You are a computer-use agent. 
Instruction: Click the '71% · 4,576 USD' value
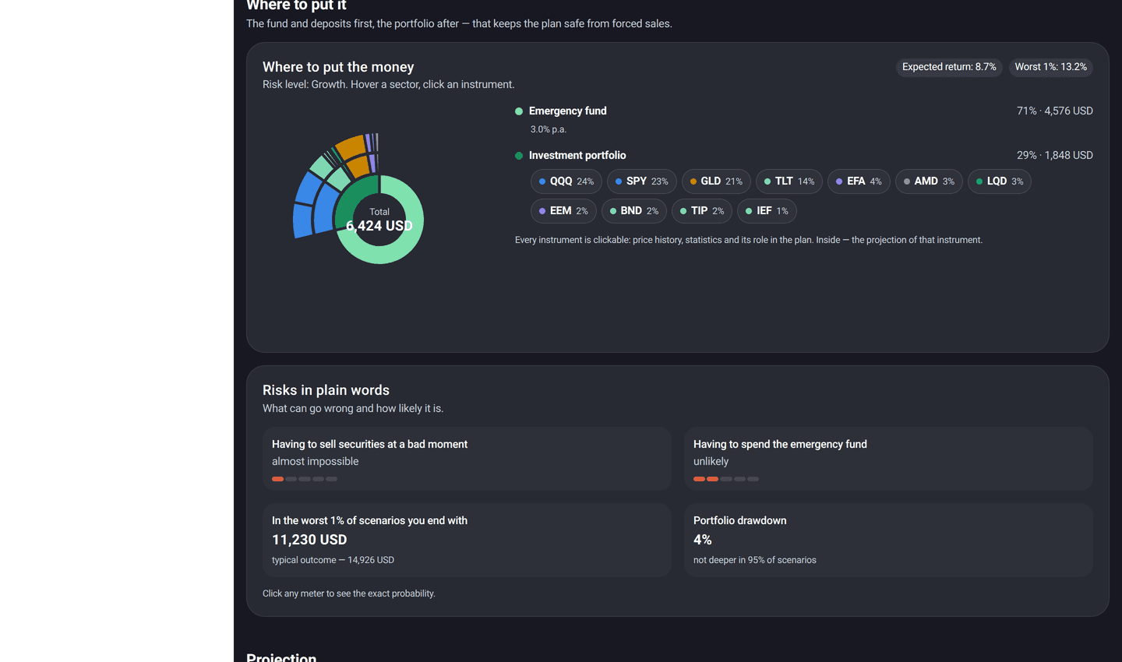(1055, 111)
